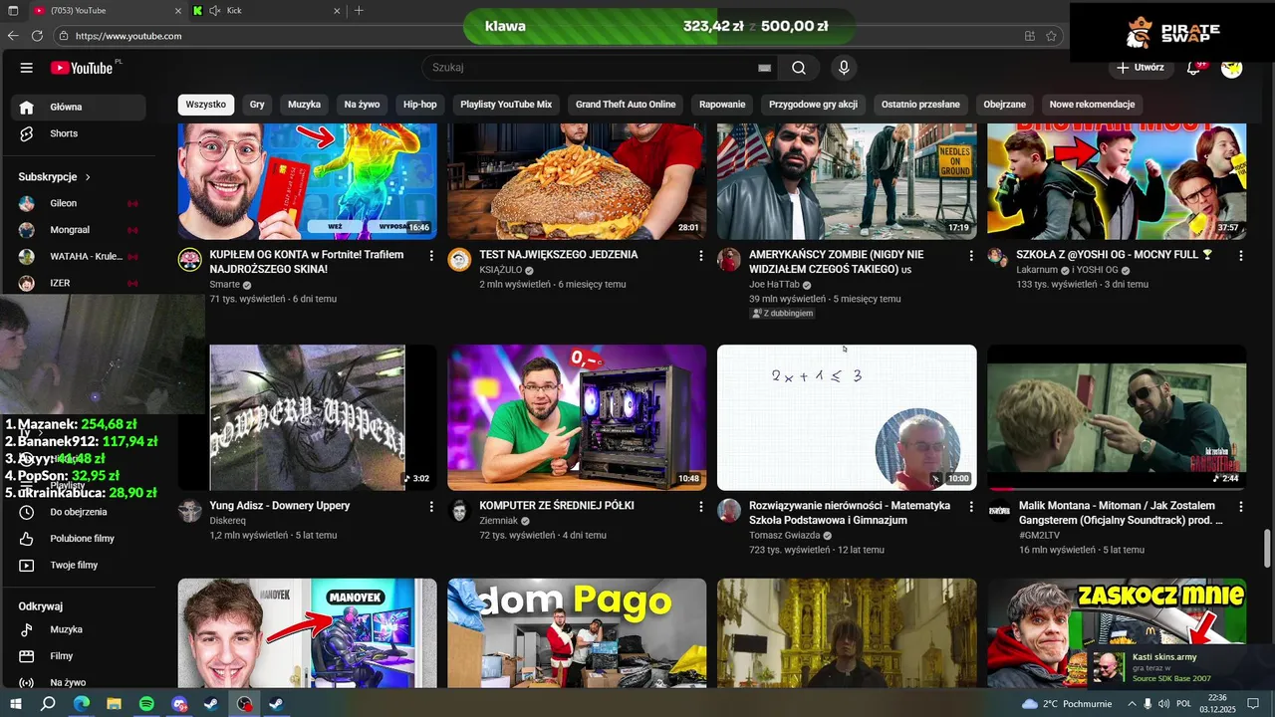
Task: Open a new browser tab
Action: [359, 11]
